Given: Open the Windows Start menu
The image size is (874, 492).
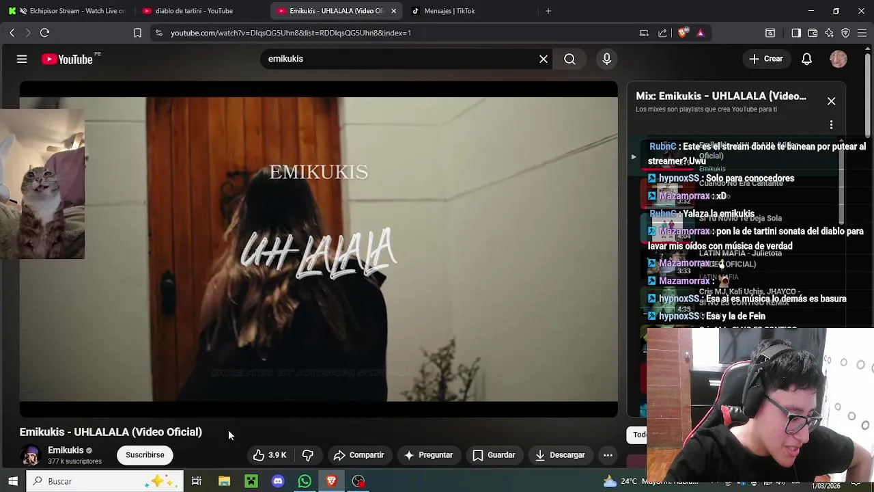Looking at the screenshot, I should point(13,481).
